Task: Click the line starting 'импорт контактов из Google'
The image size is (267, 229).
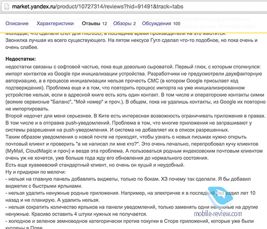Action: [133, 74]
